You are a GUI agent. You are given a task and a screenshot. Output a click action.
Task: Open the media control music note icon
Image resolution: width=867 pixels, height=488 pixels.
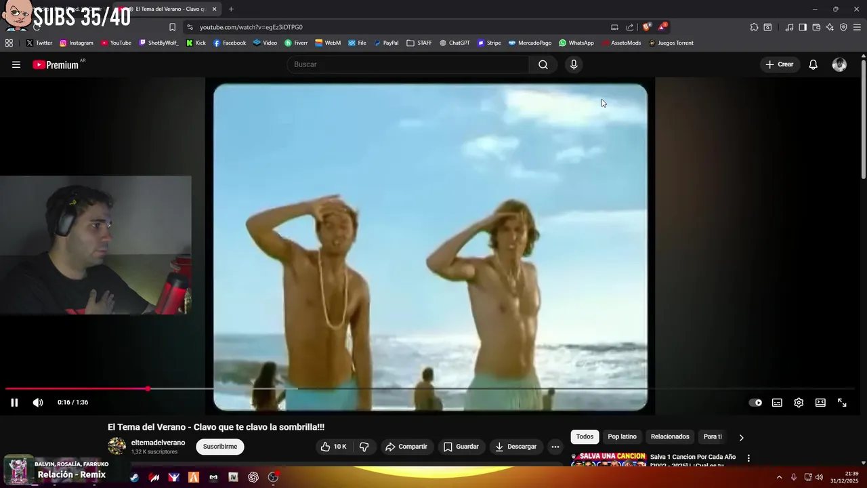[x=789, y=27]
